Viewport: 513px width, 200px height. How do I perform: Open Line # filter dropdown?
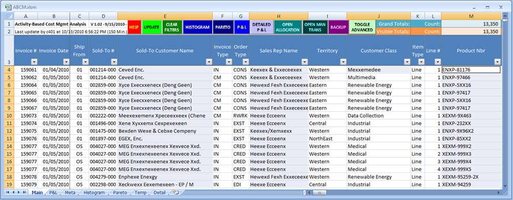(437, 62)
